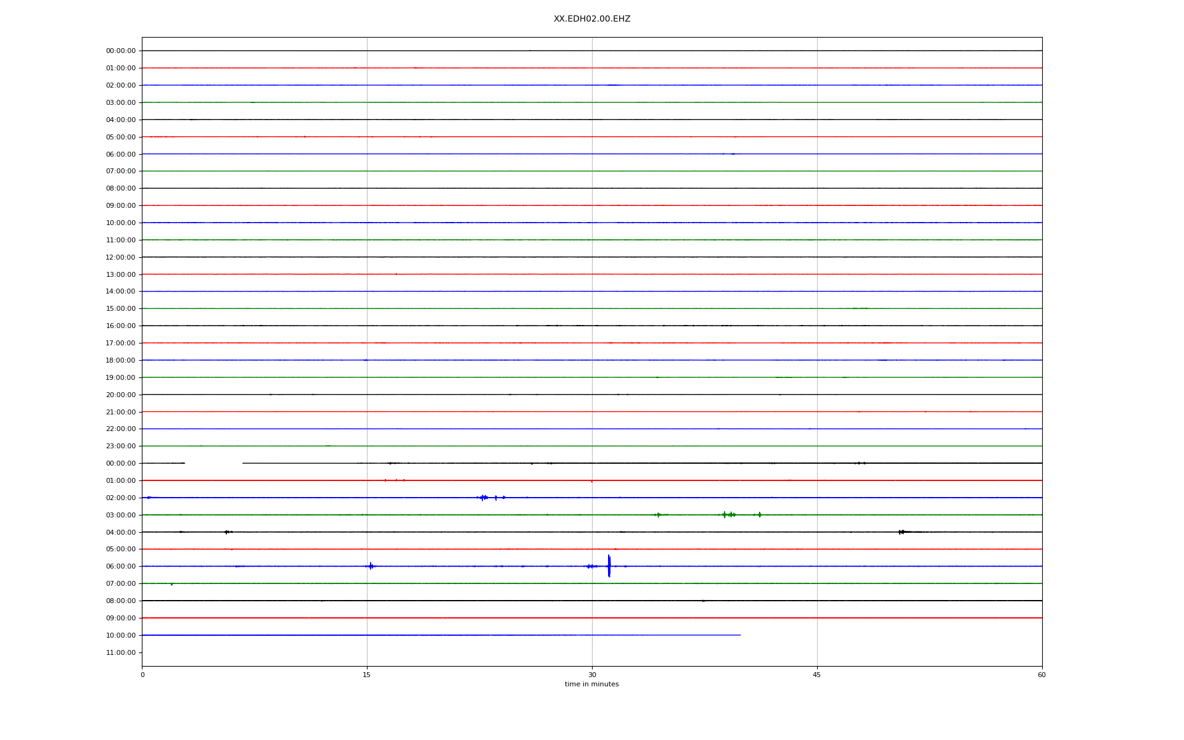Click the 20:00:00 time label
Viewport: 1184px width, 740px height.
pyautogui.click(x=120, y=395)
